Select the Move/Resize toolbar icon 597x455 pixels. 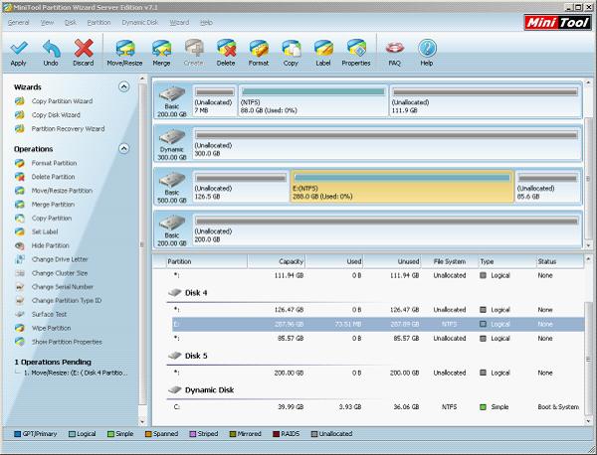[125, 49]
